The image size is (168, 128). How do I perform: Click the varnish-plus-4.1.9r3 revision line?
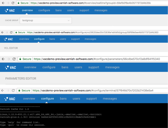(x=48, y=117)
